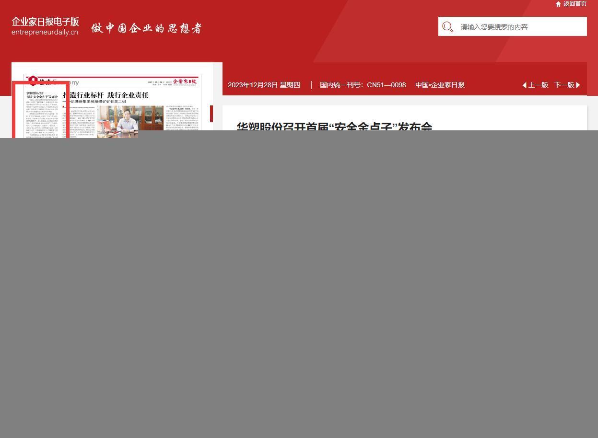Click the 国内统一刊号 CN51—0098 text
The image size is (598, 438).
(x=363, y=85)
